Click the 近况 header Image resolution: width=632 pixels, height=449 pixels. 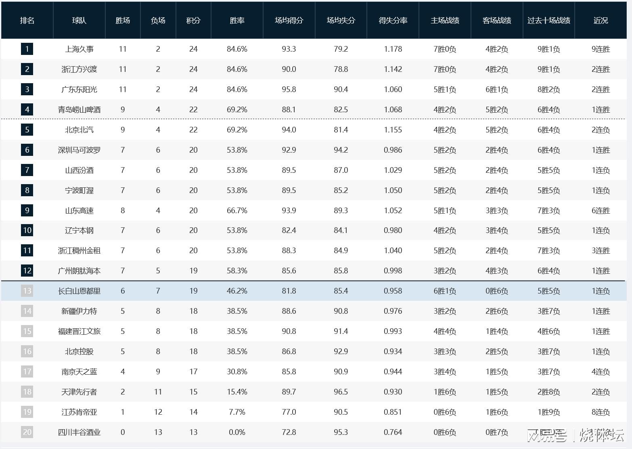pos(601,21)
